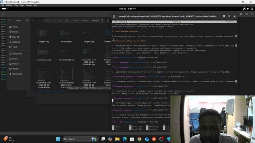Open new tab icon in terminal header
The width and height of the screenshot is (255, 143).
(114, 16)
